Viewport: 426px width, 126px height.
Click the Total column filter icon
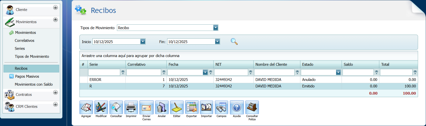click(415, 72)
